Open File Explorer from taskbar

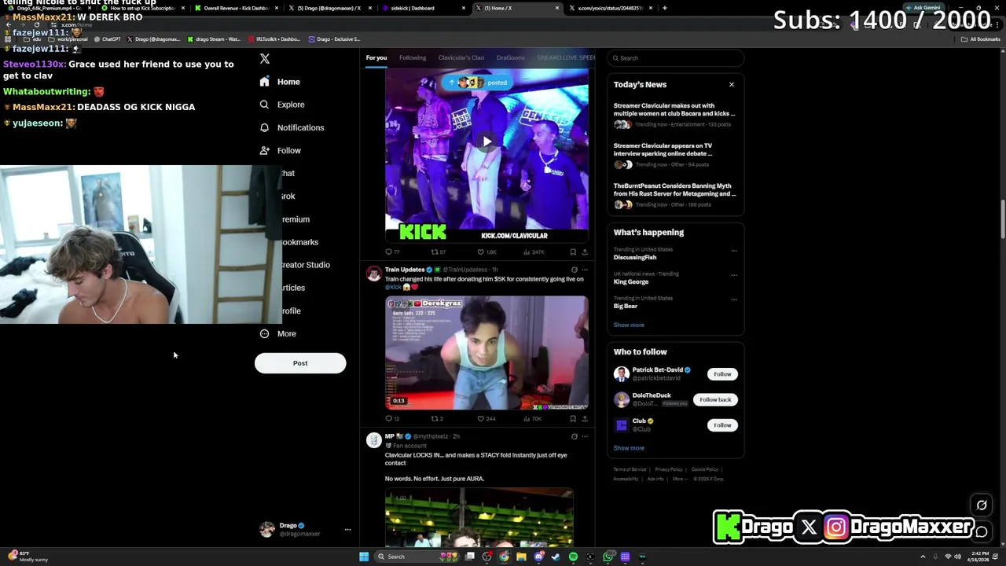(521, 557)
